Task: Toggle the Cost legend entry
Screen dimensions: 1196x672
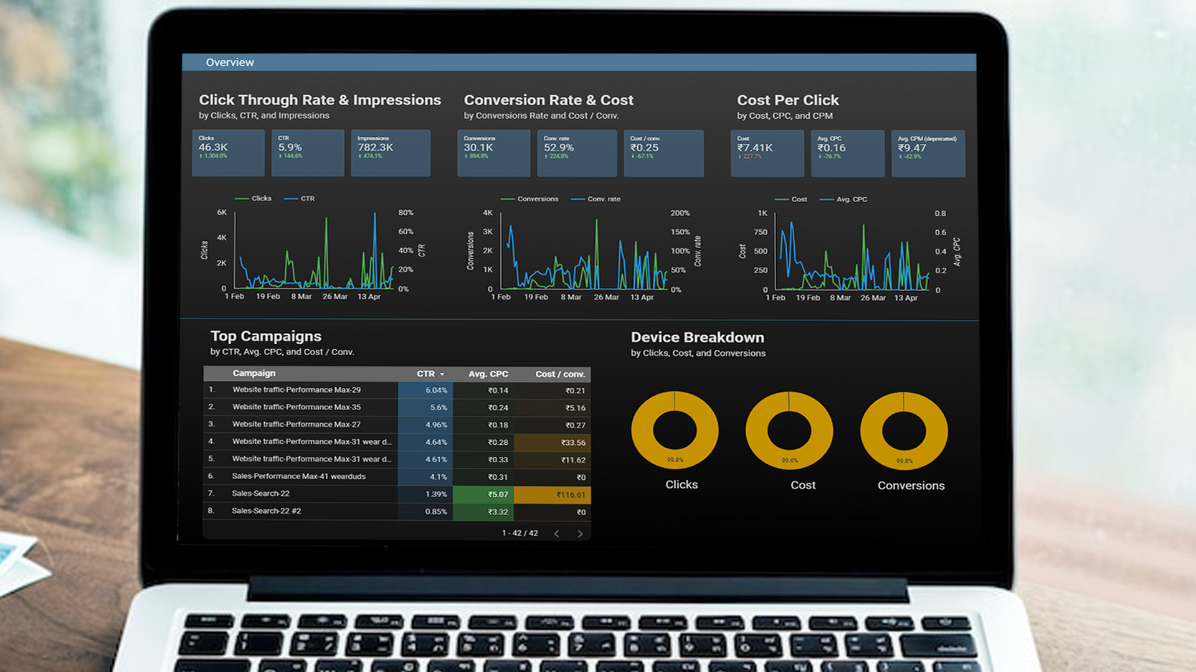Action: [x=790, y=200]
